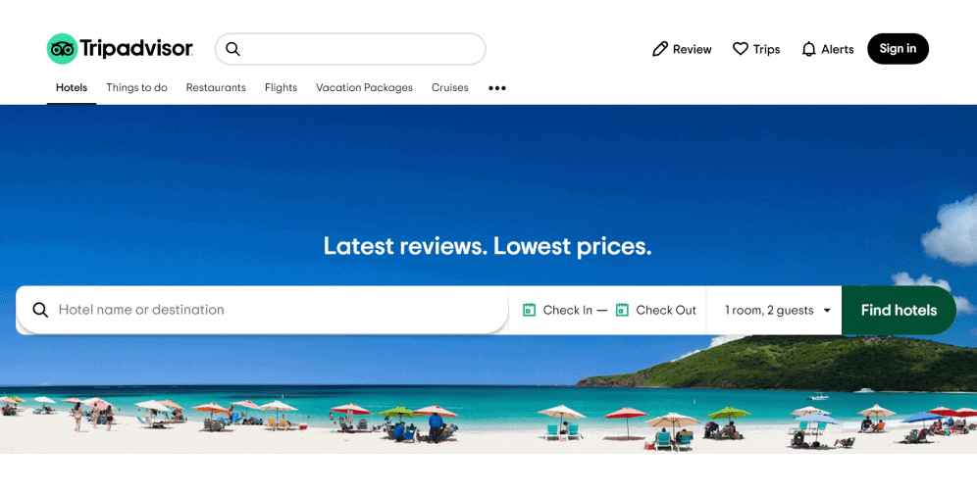Switch to Things to do tab
977x496 pixels.
pos(136,88)
